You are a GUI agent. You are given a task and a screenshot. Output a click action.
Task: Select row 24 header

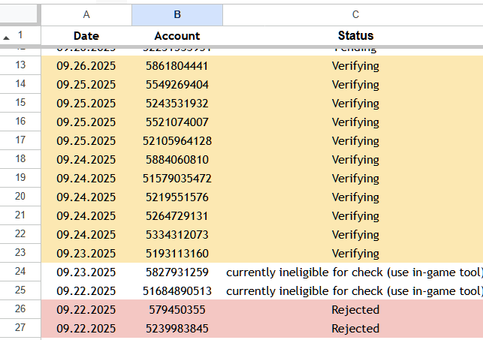(x=20, y=272)
